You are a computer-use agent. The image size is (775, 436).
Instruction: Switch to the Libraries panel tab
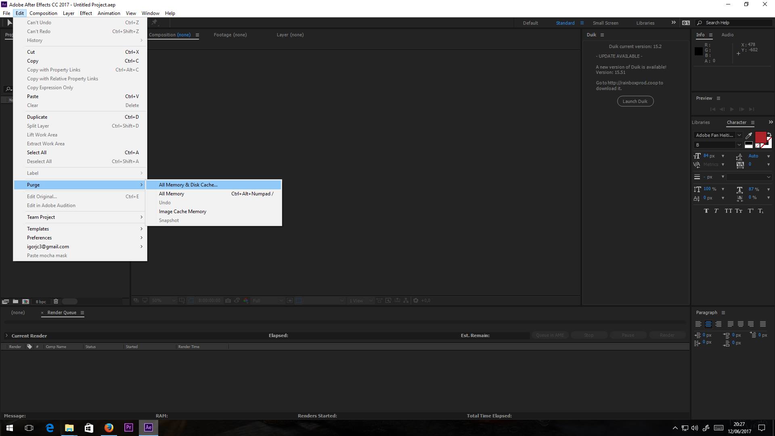[701, 122]
